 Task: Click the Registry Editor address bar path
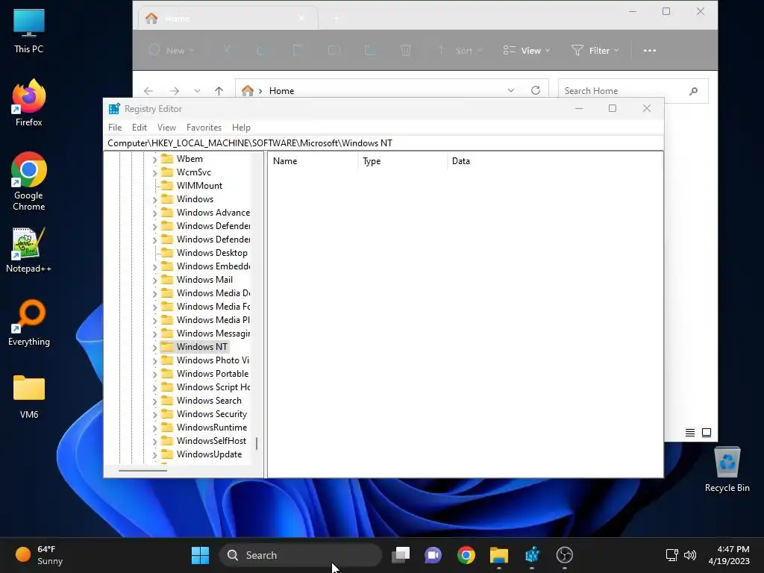tap(383, 143)
